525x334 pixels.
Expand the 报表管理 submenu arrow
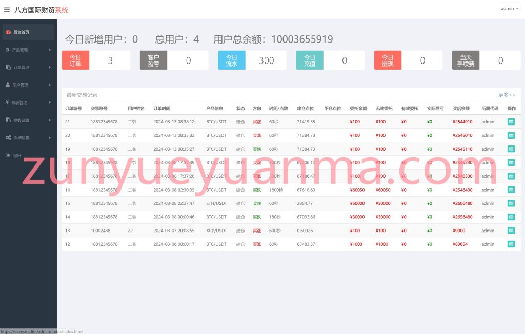[x=50, y=102]
